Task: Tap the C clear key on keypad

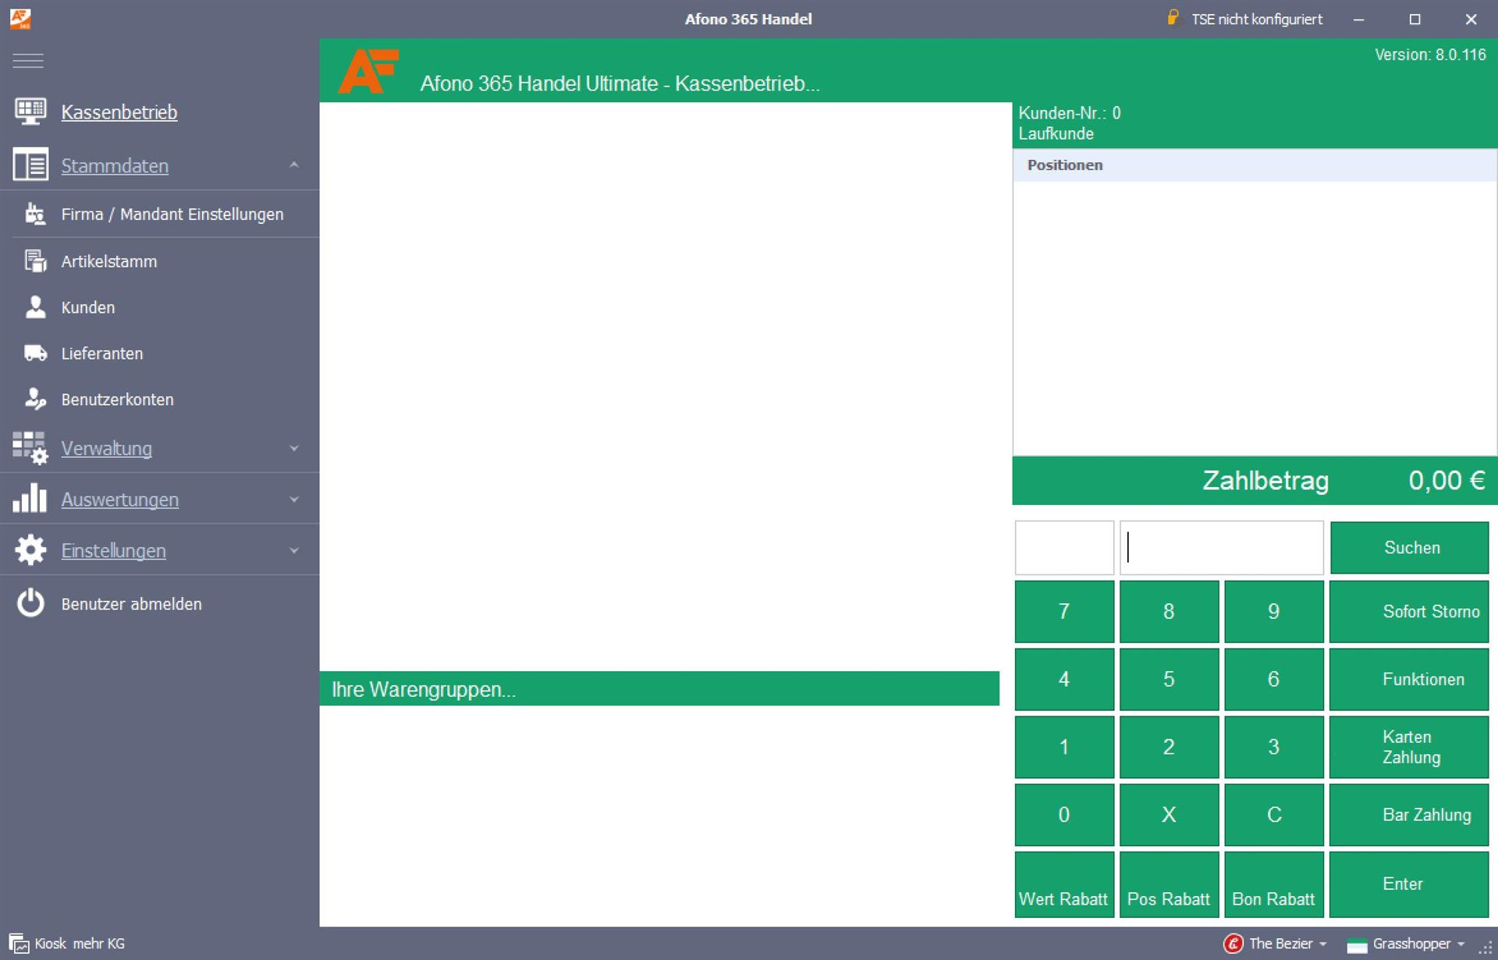Action: pos(1274,815)
